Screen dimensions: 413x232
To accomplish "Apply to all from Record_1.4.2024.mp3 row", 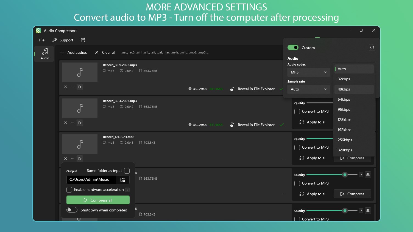I will (313, 158).
